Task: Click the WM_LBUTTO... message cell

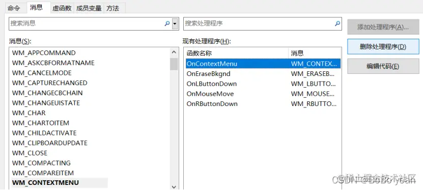Action: point(313,84)
